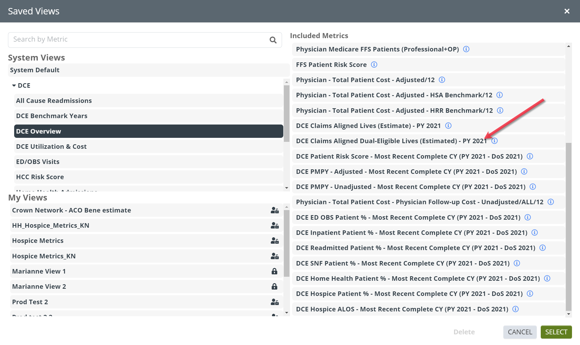Open info for Physician Follow-up Cost Unadjusted/ALL/12

point(551,202)
